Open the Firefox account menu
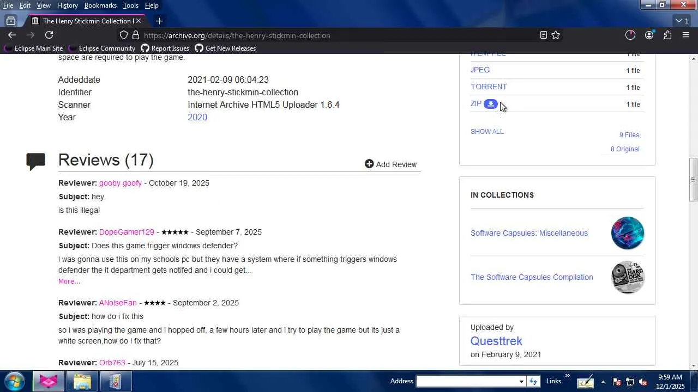 [649, 35]
